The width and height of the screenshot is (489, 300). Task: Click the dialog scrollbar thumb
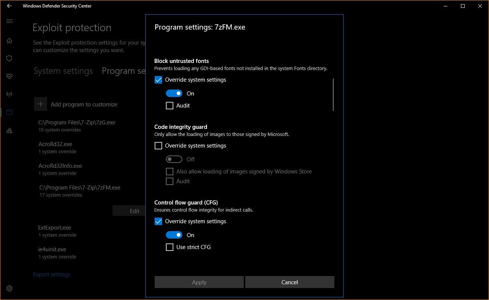pyautogui.click(x=333, y=95)
